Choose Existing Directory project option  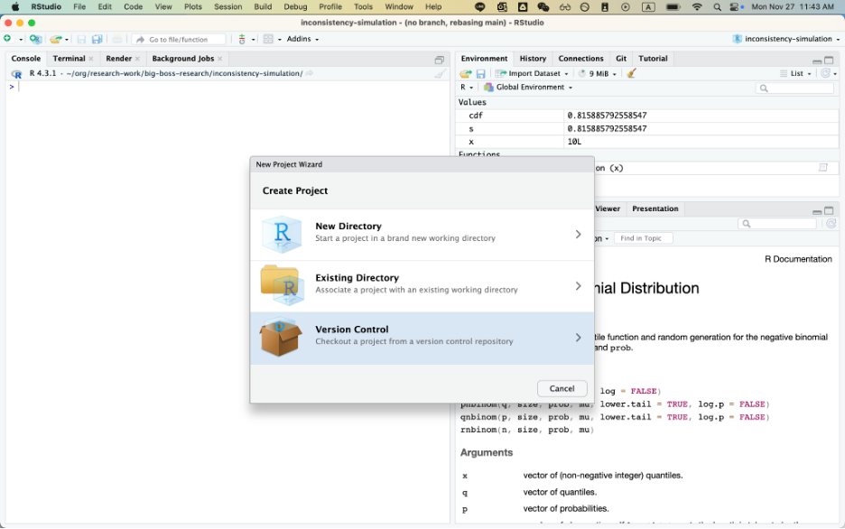(422, 286)
